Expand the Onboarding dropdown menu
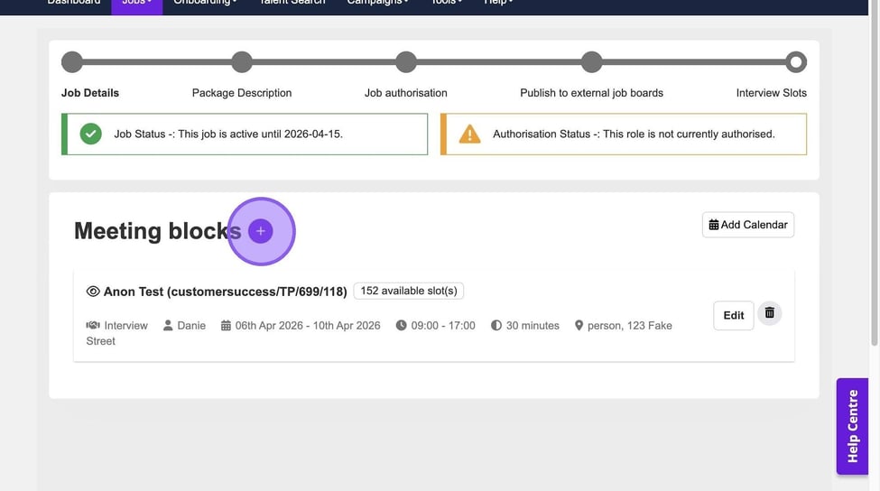This screenshot has height=491, width=880. pos(205,3)
